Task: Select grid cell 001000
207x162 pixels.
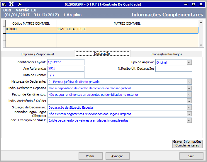Action: (x=31, y=30)
